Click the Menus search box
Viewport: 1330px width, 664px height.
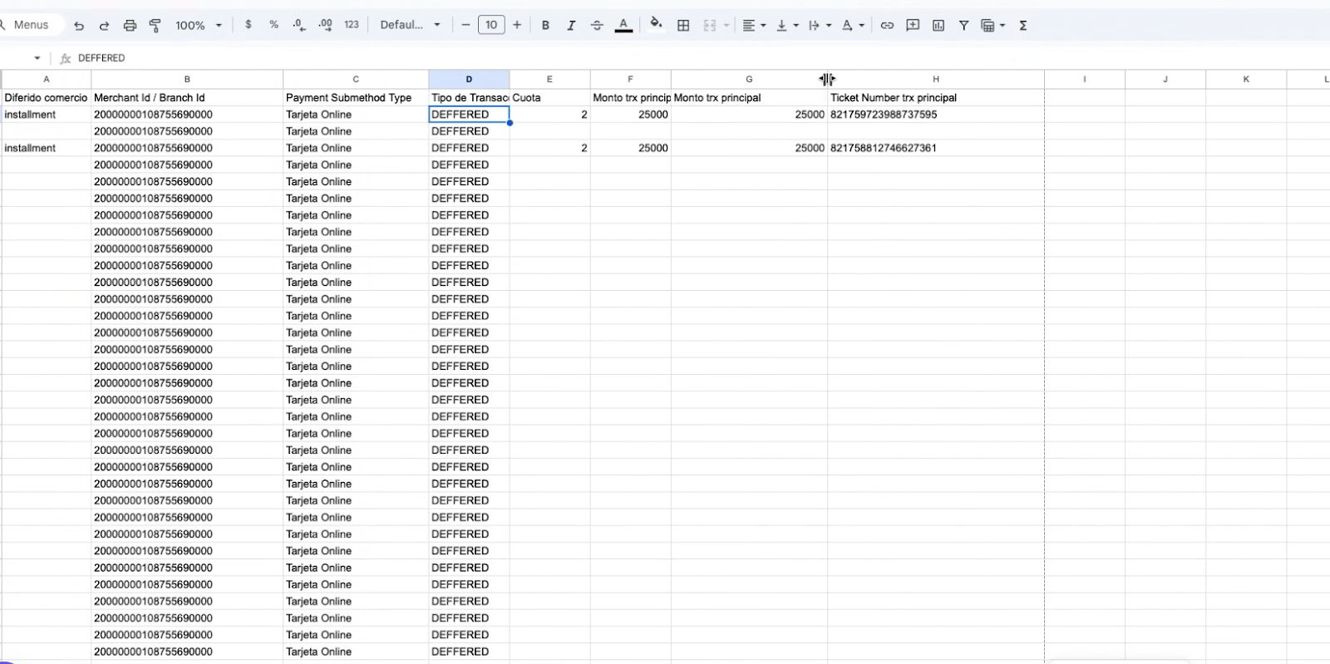click(x=32, y=25)
